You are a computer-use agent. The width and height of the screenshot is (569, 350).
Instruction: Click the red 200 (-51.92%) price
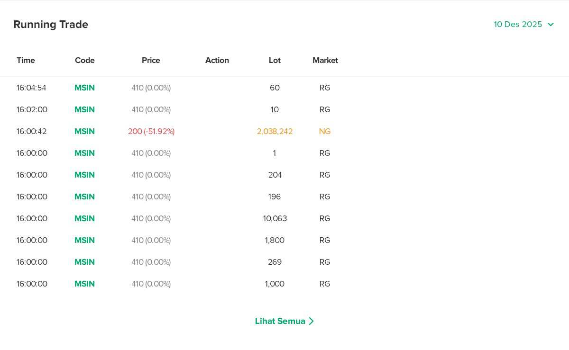(151, 132)
